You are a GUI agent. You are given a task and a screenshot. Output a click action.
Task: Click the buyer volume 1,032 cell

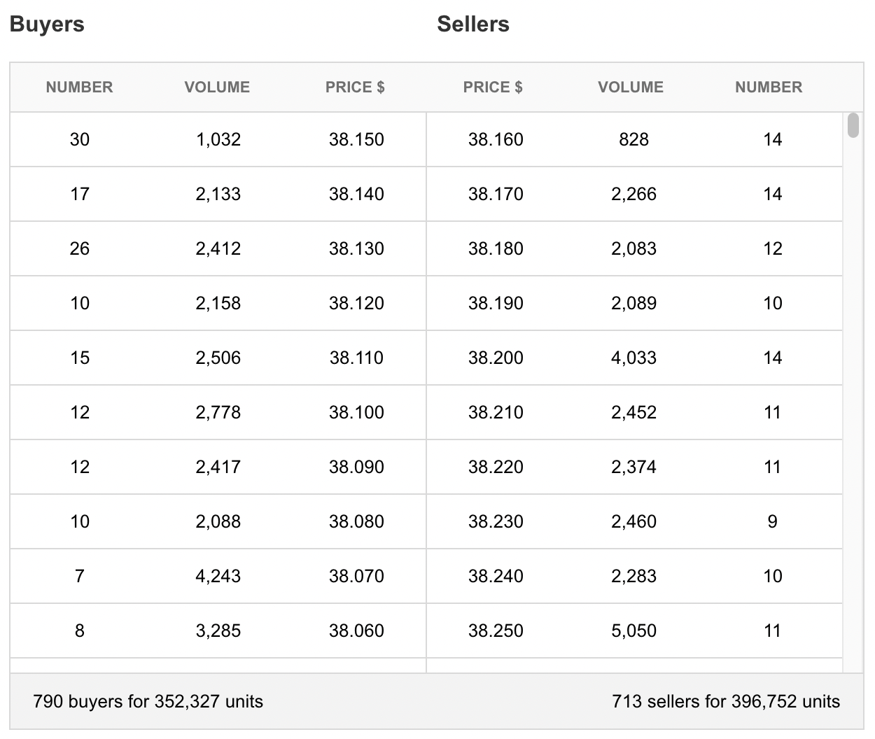coord(218,139)
